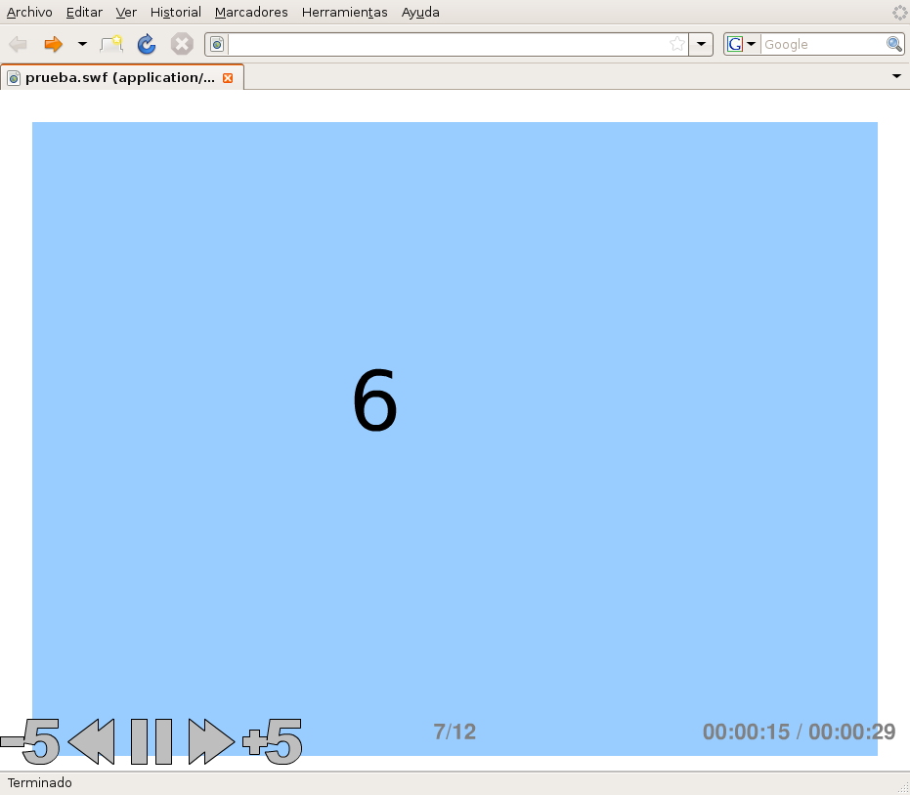Click the stop loading X icon
This screenshot has width=910, height=795.
181,44
